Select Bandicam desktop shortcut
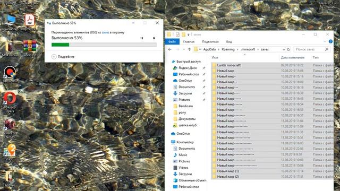 pos(10,74)
